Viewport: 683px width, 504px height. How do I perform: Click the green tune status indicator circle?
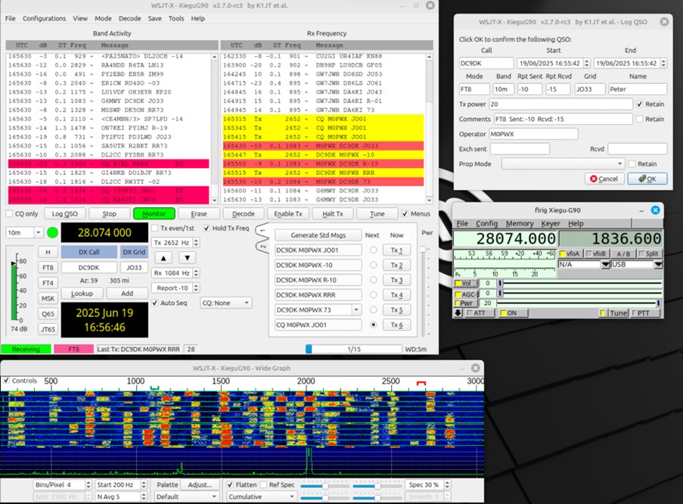[x=52, y=232]
